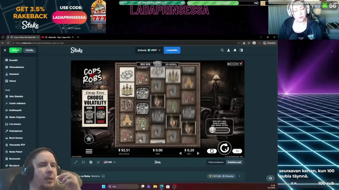
Task: Open the slot game hamburger menu
Action: click(89, 151)
